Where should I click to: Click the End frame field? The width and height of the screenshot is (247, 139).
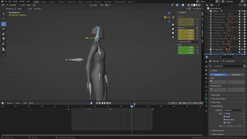pyautogui.click(x=198, y=103)
